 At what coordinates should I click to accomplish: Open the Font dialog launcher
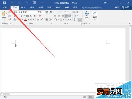click(51, 24)
